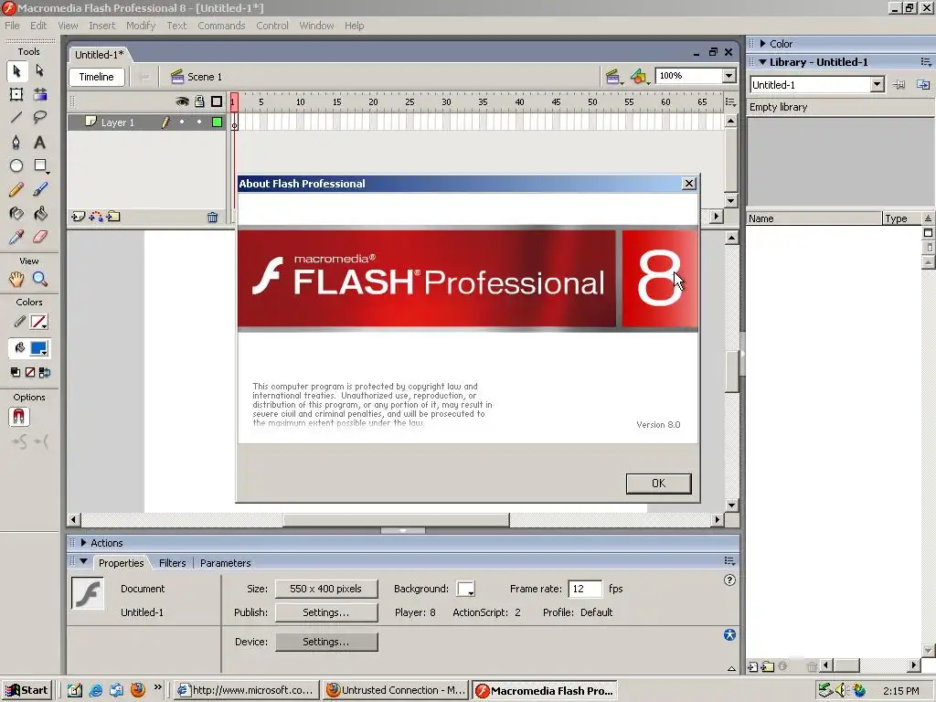Click the Edit Scene clapperboard icon

613,77
